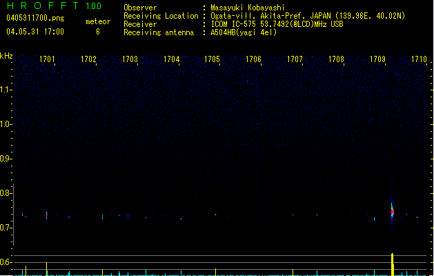
Task: Click the 0.6 kHz axis label
Action: point(6,262)
